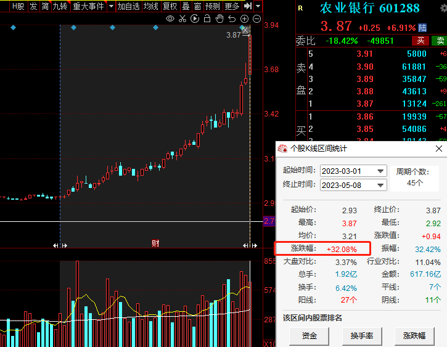This screenshot has height=347, width=447.
Task: Open the 更多 more menu
Action: [x=232, y=6]
